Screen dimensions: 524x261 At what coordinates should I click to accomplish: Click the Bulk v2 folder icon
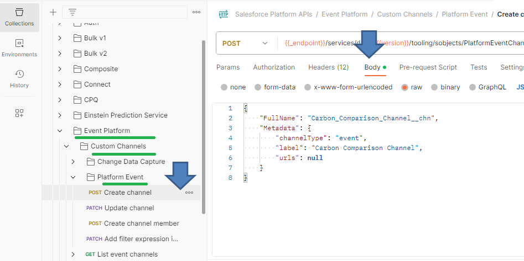click(x=77, y=54)
